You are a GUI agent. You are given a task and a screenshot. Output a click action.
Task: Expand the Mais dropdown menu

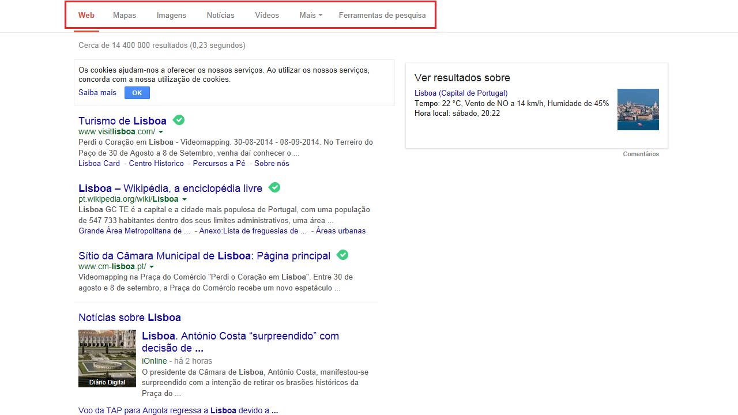(311, 16)
